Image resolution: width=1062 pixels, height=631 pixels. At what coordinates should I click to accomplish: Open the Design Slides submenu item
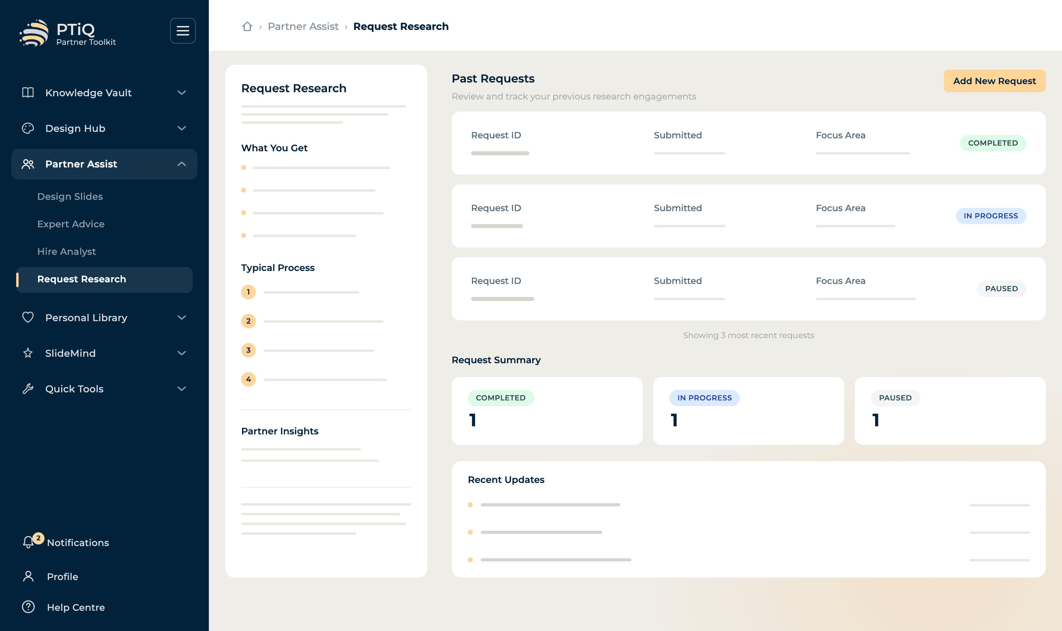[x=70, y=197]
